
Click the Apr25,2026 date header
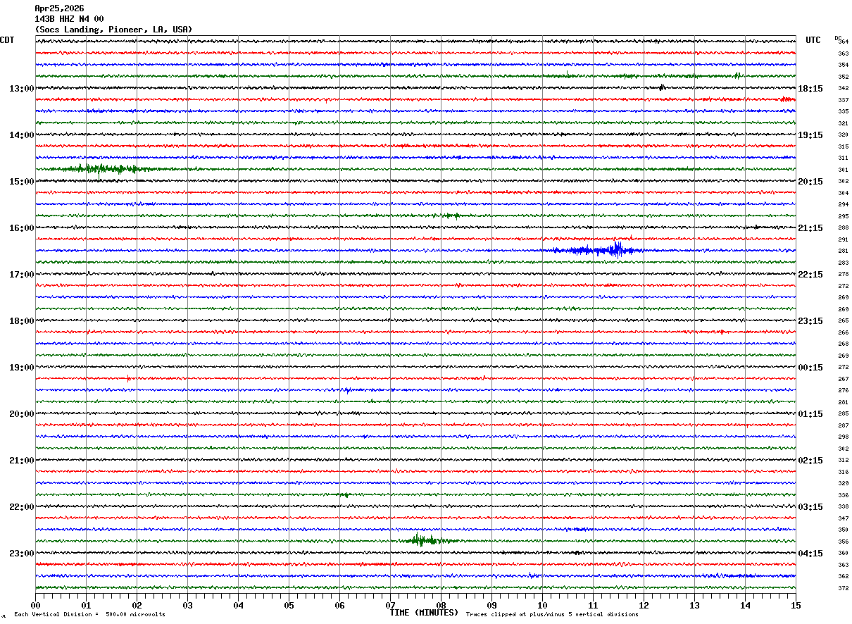pyautogui.click(x=59, y=8)
